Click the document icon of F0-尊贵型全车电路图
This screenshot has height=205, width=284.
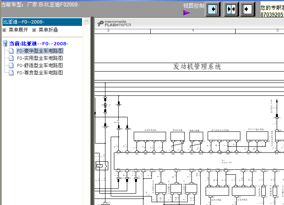(11, 73)
